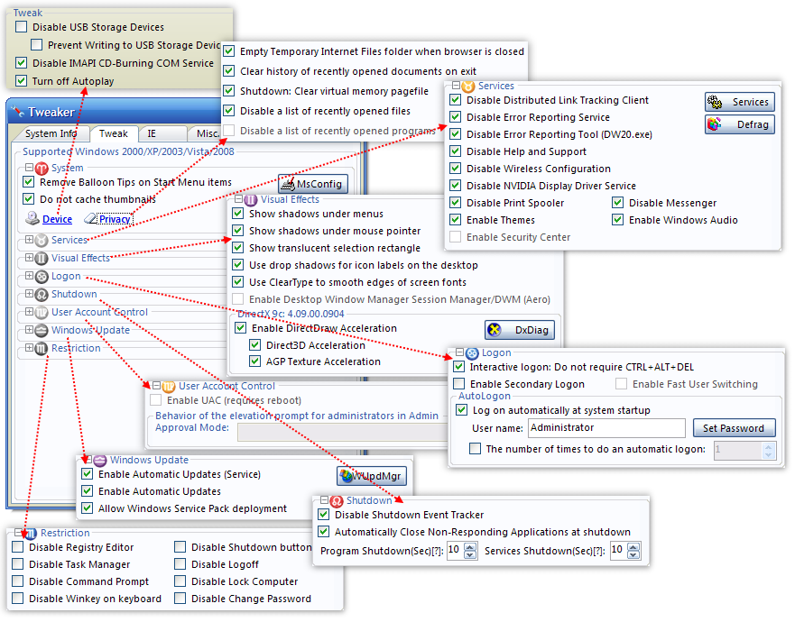
Task: Uncheck Disable IMAPI CD-Burning COM Service
Action: click(x=21, y=63)
